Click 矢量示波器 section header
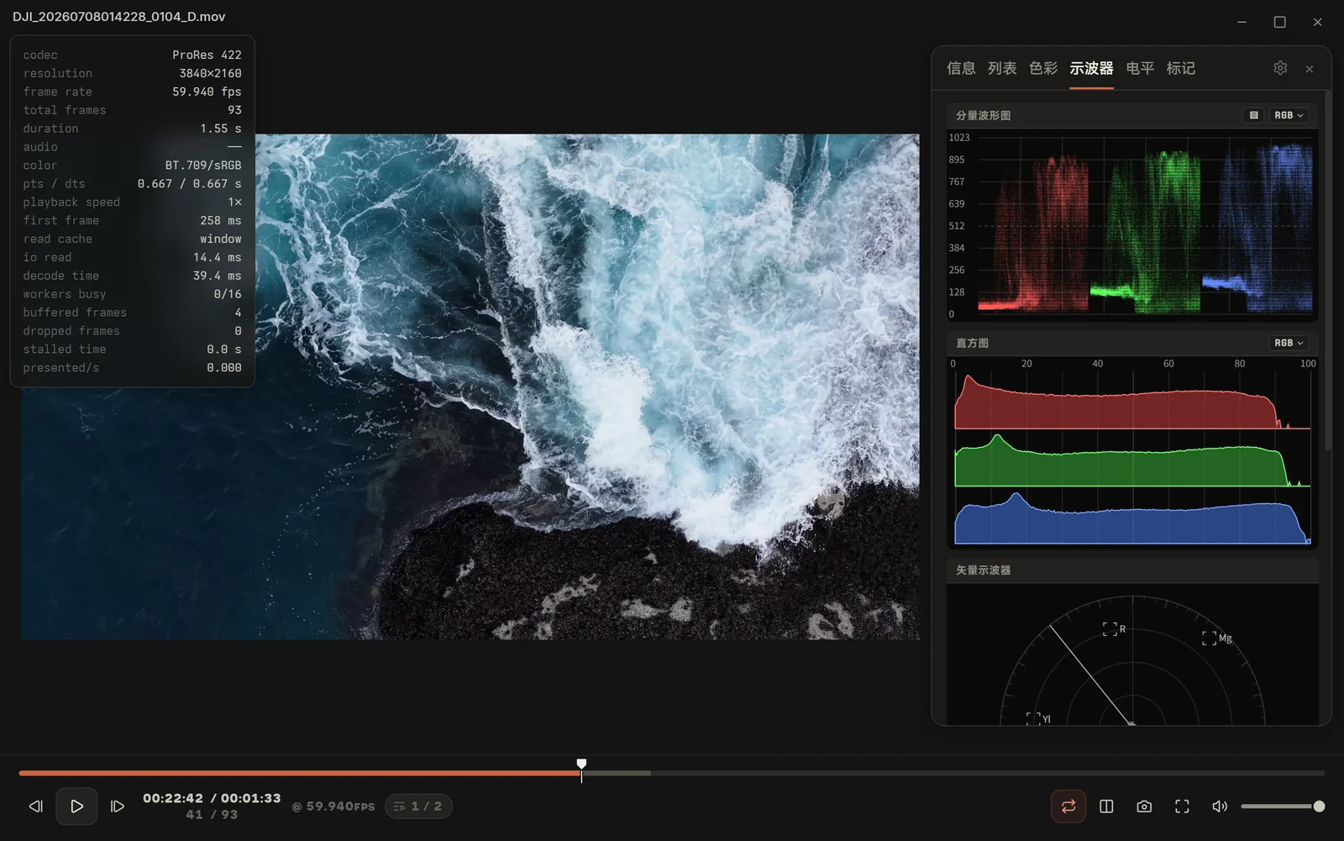1344x841 pixels. tap(1132, 570)
